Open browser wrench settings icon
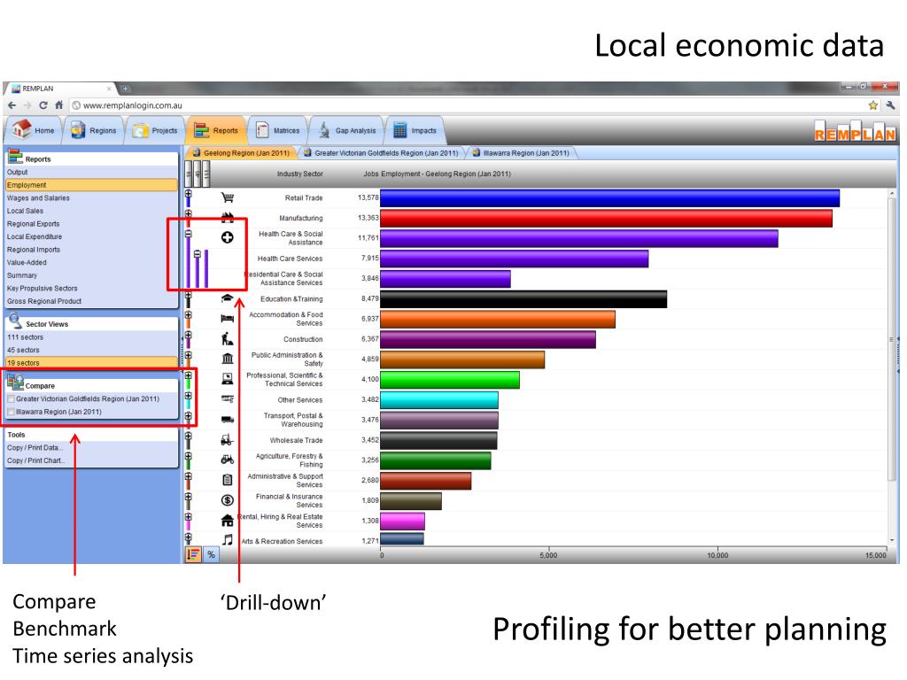Image resolution: width=907 pixels, height=680 pixels. (x=890, y=105)
